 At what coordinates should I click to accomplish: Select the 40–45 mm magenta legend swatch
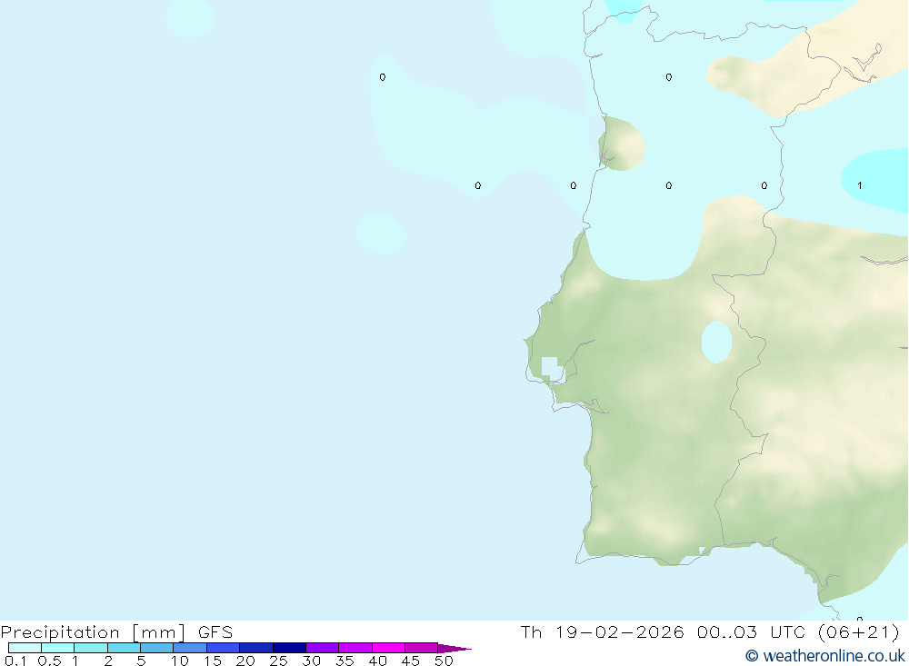[x=388, y=648]
